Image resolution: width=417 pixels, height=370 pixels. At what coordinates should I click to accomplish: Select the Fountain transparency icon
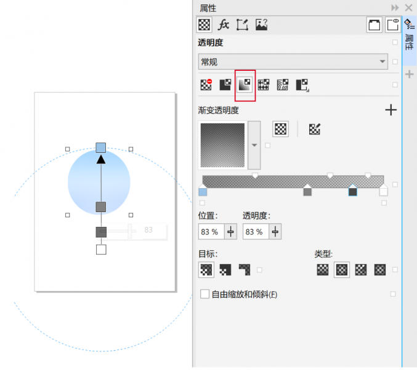pos(245,85)
